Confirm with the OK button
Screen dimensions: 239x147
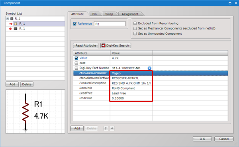tap(202, 139)
